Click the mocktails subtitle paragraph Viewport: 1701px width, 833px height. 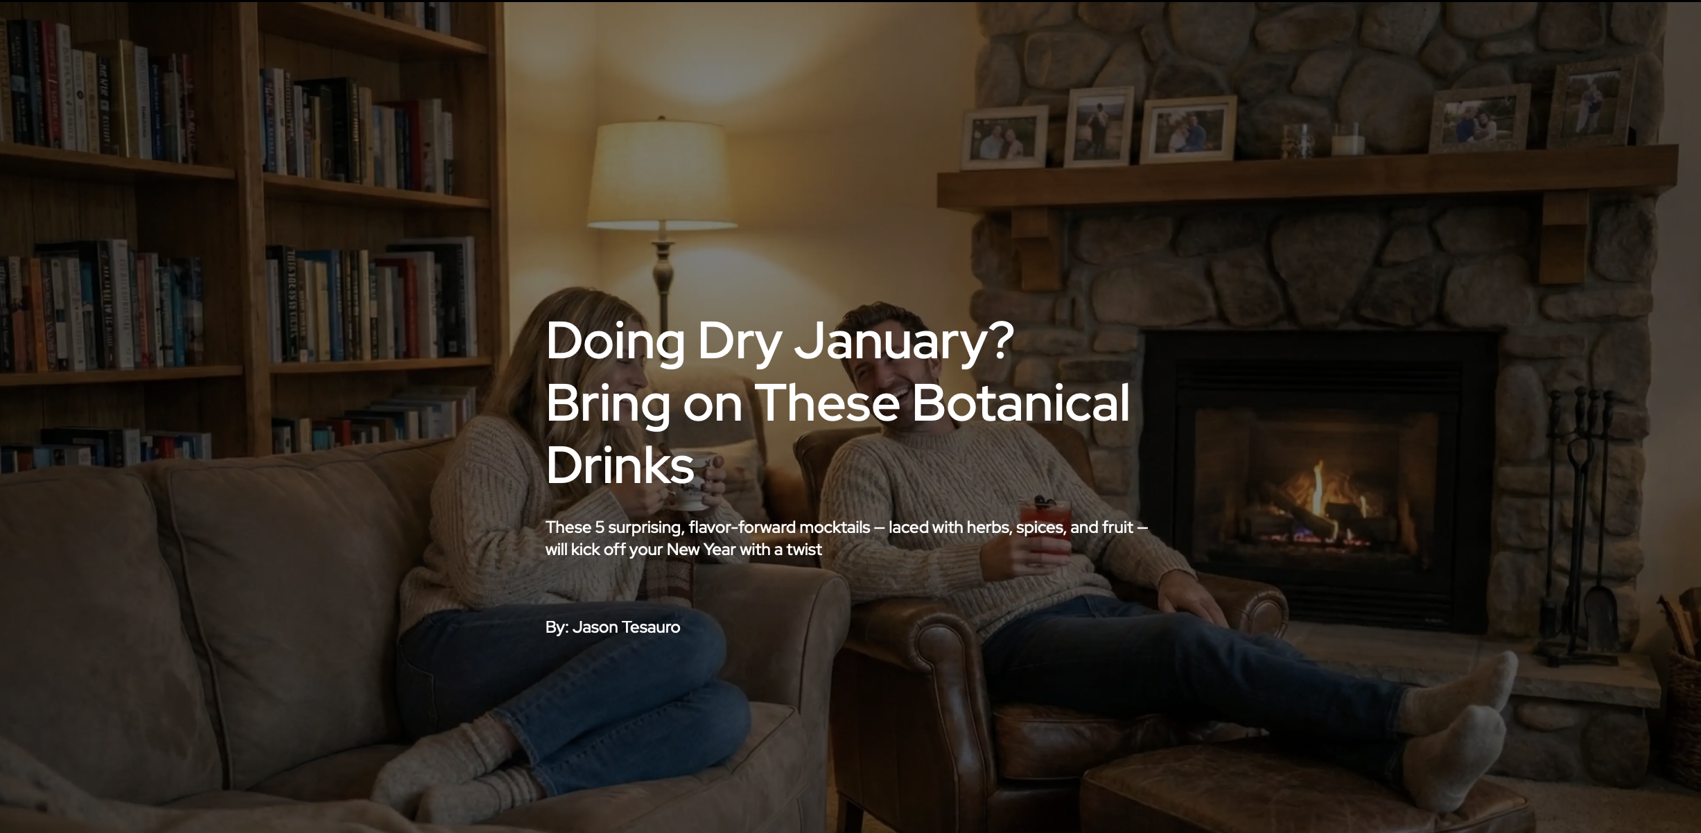846,538
